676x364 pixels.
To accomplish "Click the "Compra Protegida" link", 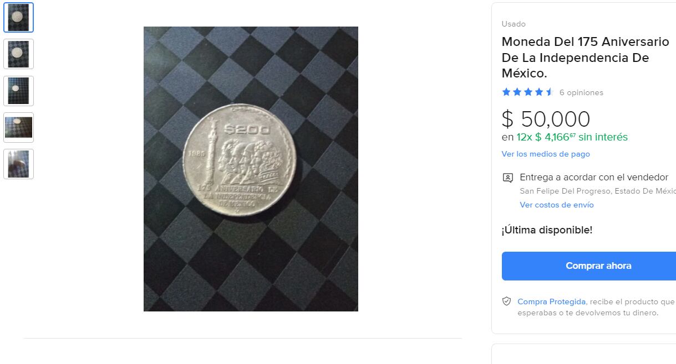I will coord(551,301).
